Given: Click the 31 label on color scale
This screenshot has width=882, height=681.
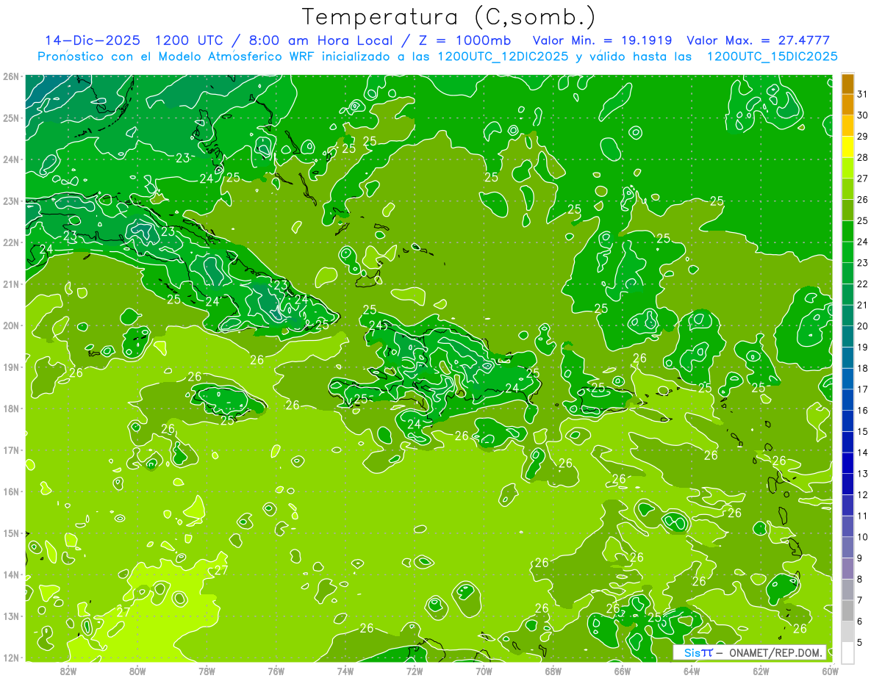Looking at the screenshot, I should [862, 94].
